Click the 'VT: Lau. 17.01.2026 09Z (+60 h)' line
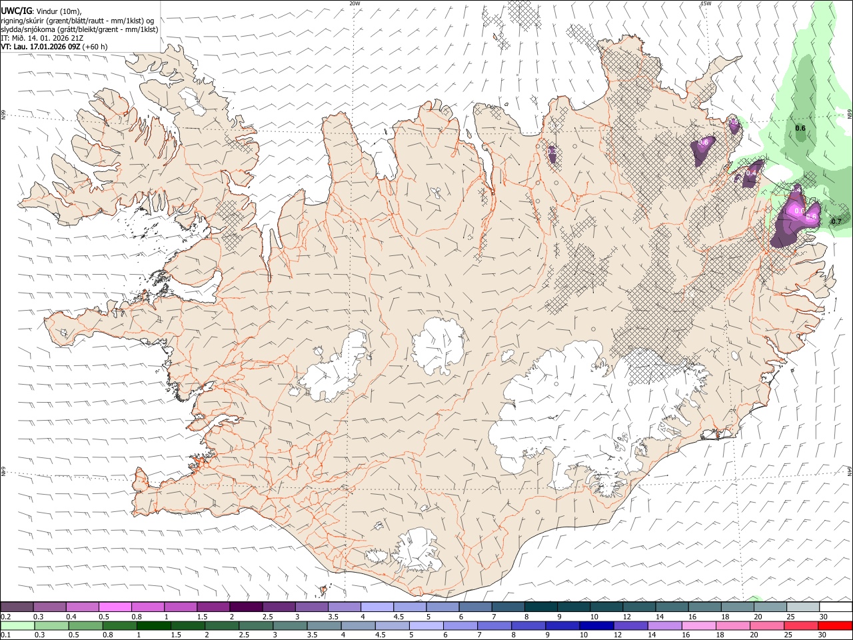The image size is (853, 640). (x=54, y=47)
